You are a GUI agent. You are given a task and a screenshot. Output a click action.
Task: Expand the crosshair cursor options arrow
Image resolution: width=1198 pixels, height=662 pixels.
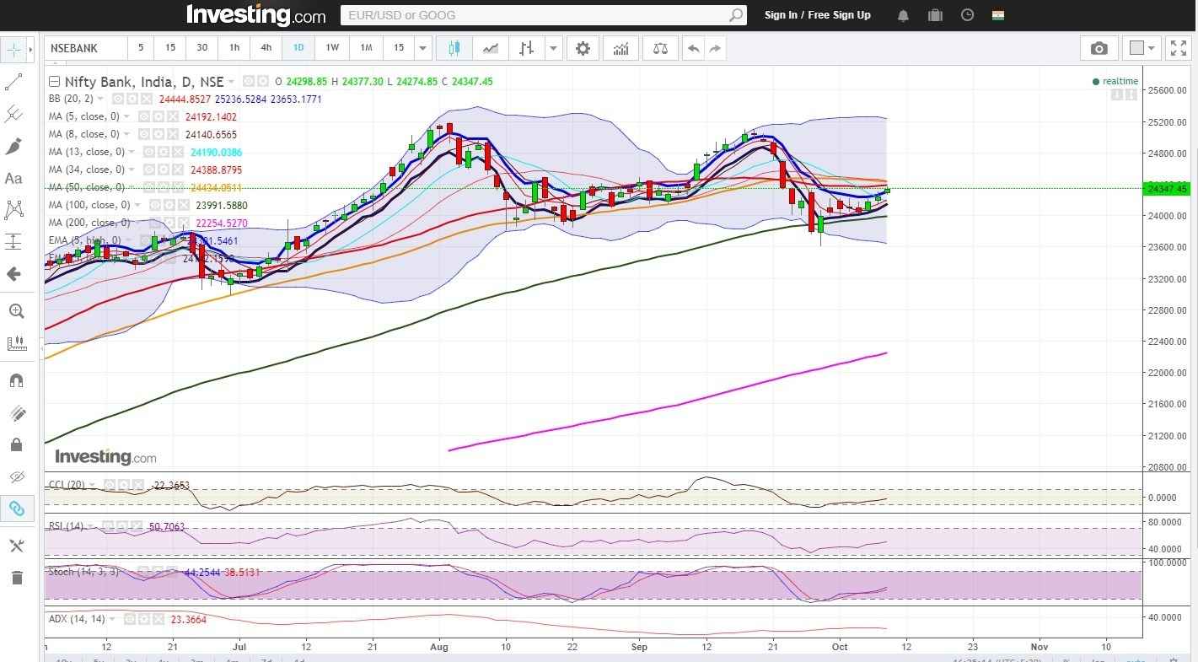(x=32, y=50)
